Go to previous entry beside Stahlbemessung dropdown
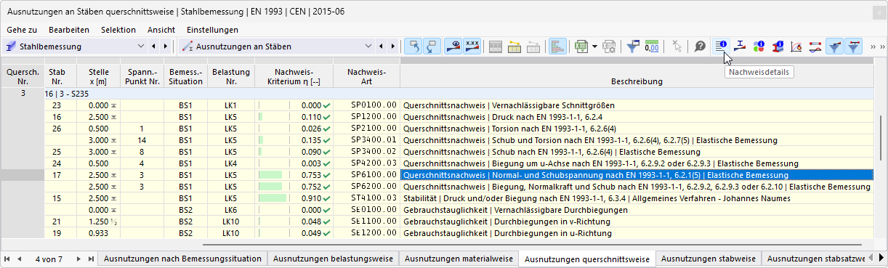The height and width of the screenshot is (268, 888). click(x=153, y=46)
